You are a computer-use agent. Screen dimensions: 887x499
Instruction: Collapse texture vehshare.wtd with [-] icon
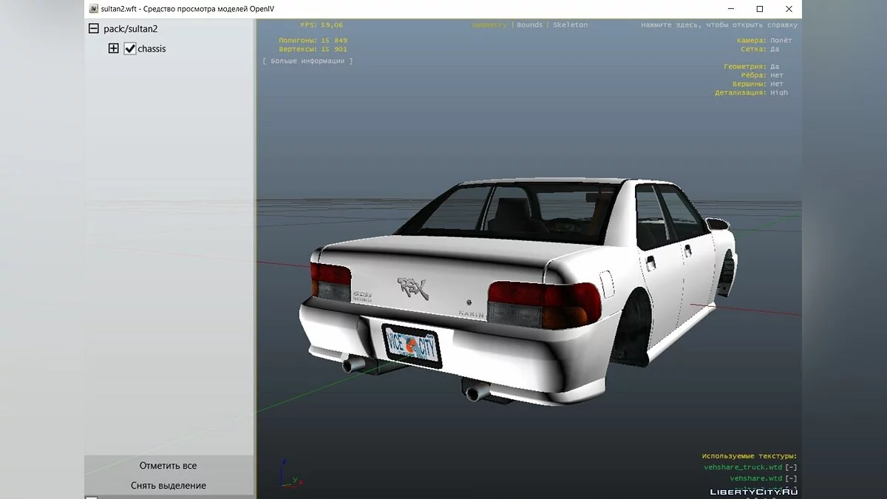[790, 478]
